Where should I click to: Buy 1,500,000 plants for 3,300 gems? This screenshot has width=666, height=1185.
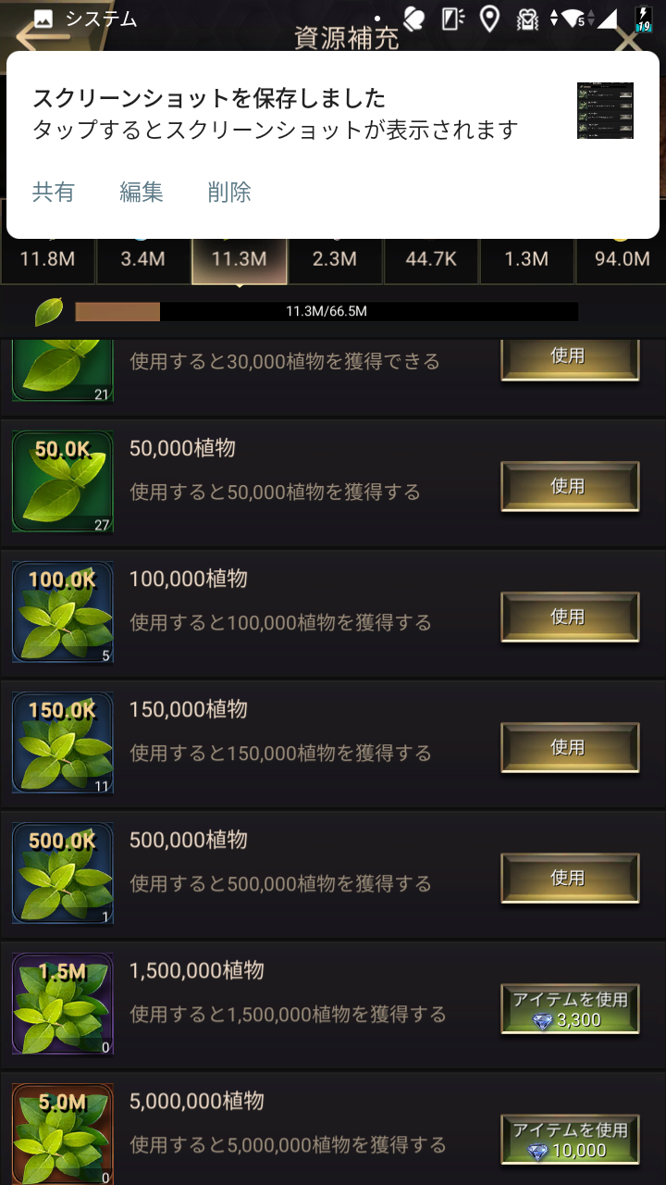tap(570, 1009)
